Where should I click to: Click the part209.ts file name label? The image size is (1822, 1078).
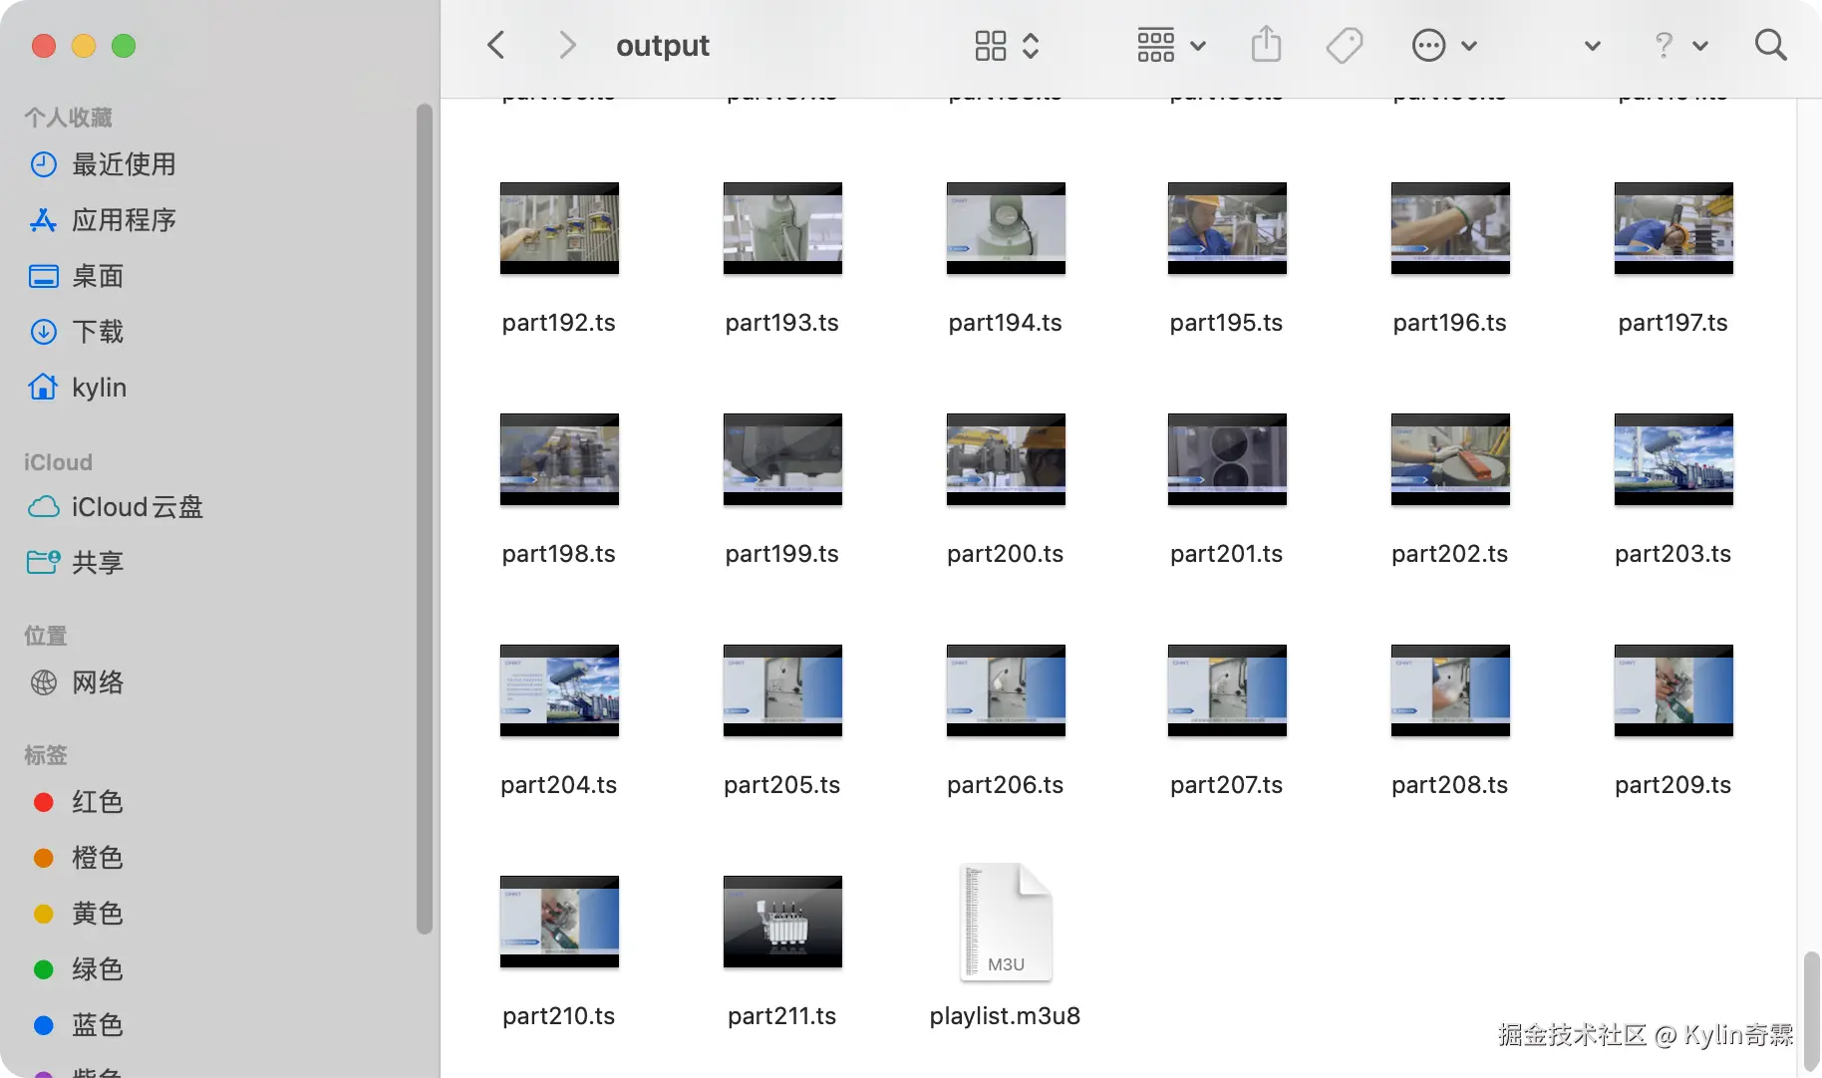(1673, 785)
